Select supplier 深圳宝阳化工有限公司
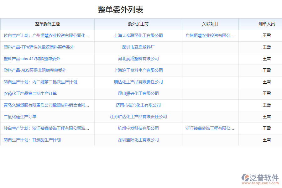 138,140
